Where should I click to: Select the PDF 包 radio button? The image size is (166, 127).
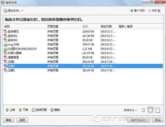point(150,11)
